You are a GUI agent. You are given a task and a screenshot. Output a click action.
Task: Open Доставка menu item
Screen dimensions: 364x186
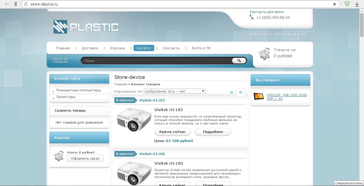(x=90, y=48)
